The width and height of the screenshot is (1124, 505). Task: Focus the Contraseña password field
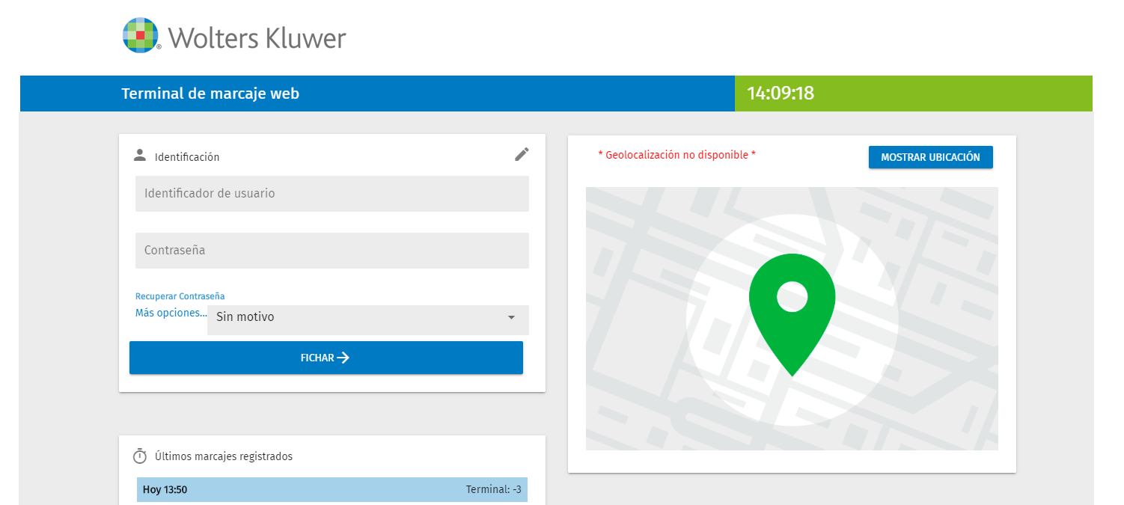(x=332, y=251)
